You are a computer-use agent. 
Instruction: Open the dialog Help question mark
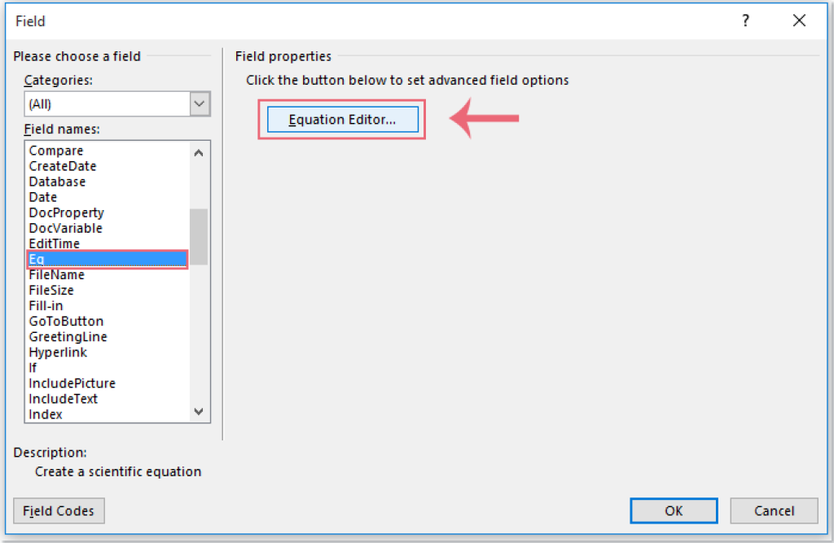pyautogui.click(x=745, y=21)
